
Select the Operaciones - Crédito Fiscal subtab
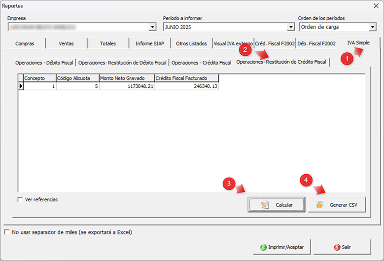(201, 63)
